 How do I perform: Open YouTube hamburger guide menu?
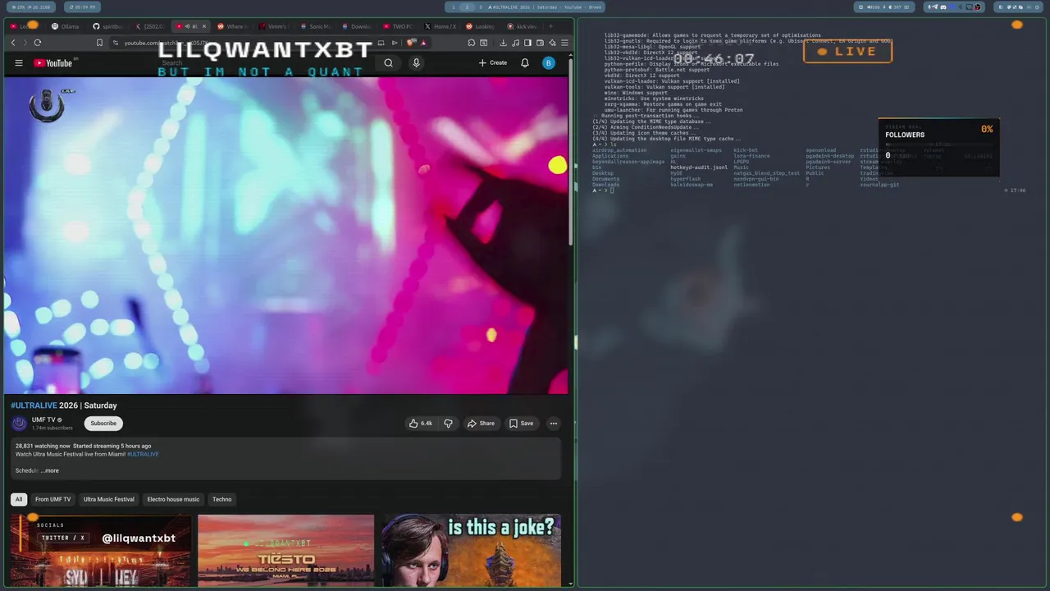(x=19, y=63)
